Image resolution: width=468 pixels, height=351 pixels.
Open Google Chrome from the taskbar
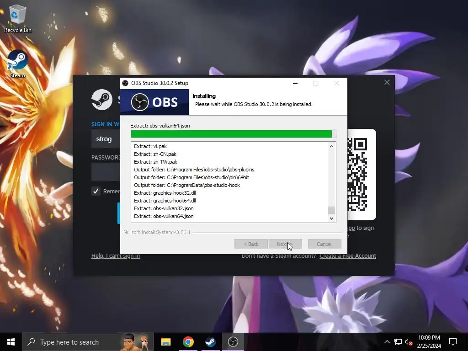tap(188, 342)
